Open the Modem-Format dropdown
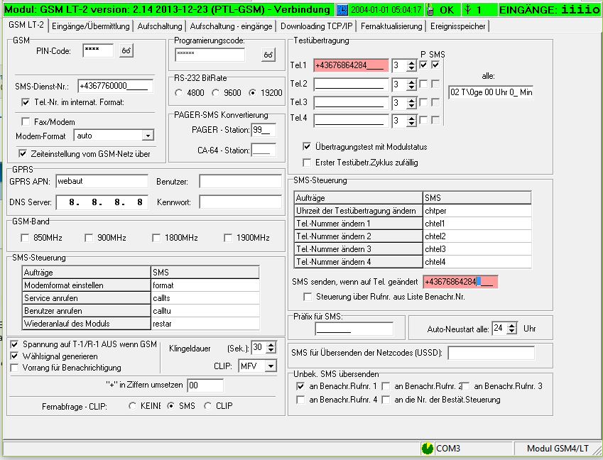The image size is (603, 460). coord(148,136)
